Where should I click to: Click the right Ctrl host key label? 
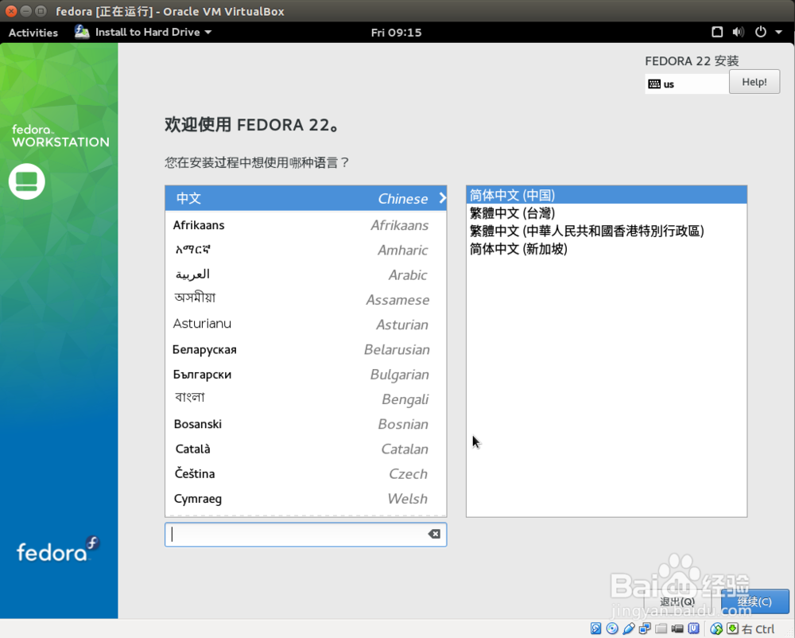[x=758, y=629]
